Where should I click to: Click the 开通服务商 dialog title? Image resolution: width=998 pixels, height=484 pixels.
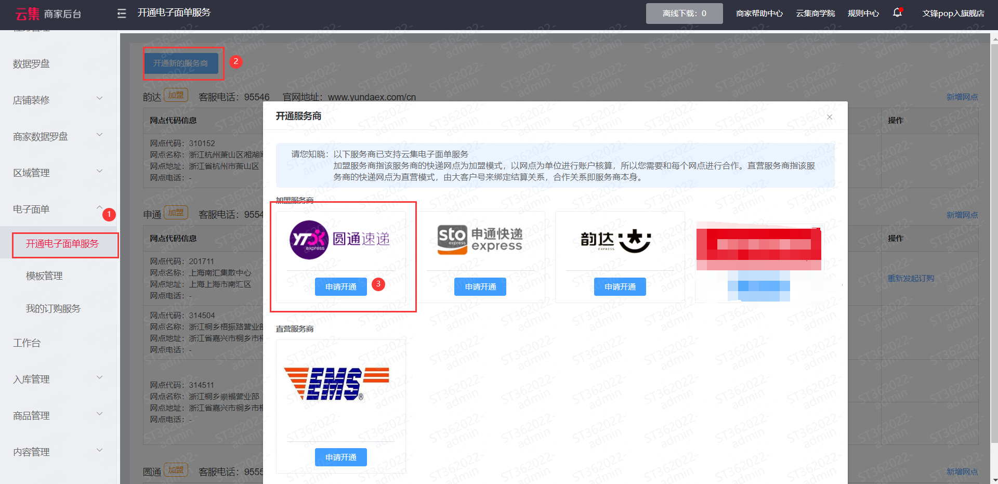pos(298,116)
